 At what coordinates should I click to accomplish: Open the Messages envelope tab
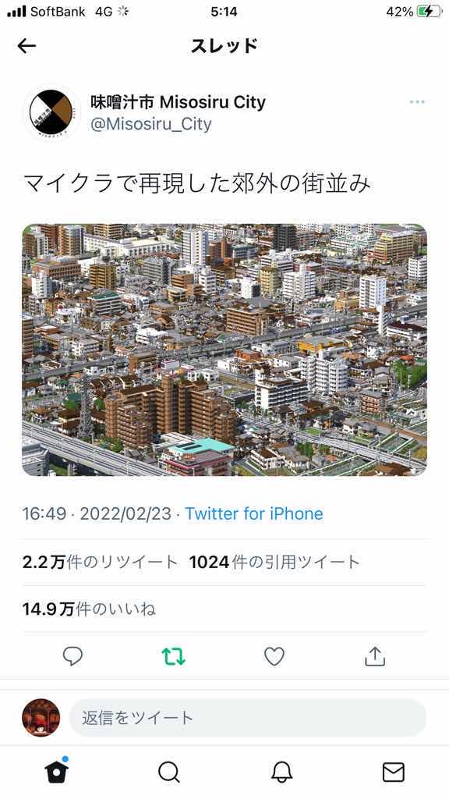[394, 772]
